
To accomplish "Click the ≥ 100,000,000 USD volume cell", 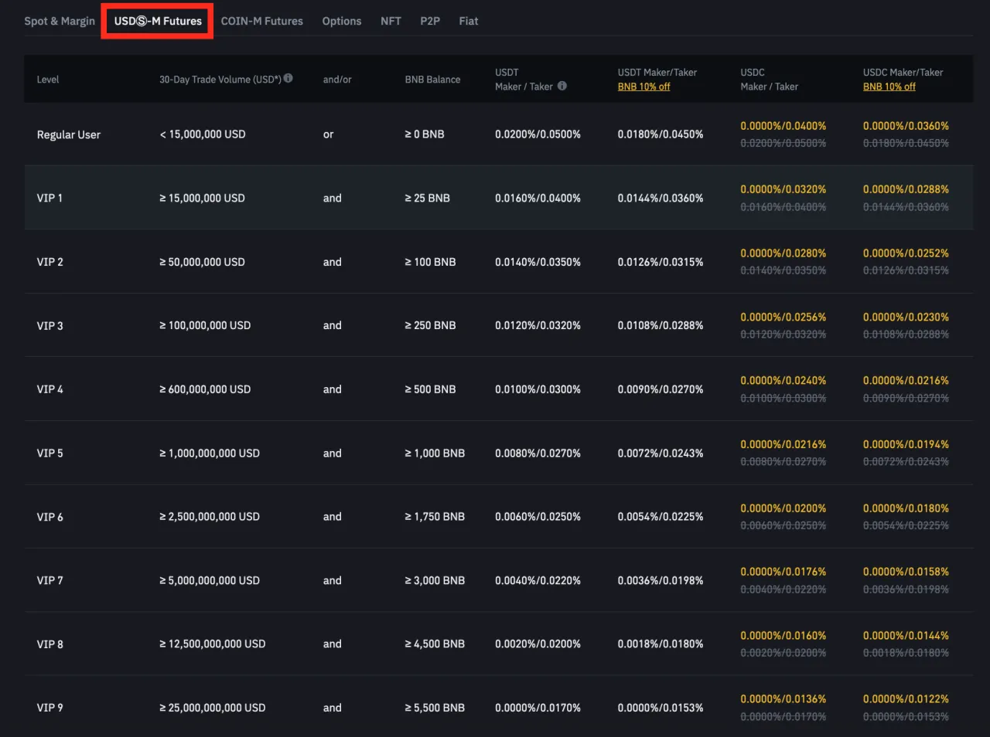I will [x=205, y=325].
